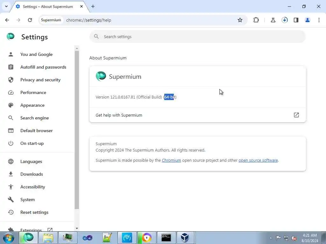Viewport: 326px width, 244px height.
Task: Open On start-up settings
Action: [37, 143]
